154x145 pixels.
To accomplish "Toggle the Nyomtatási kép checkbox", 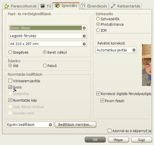I will pos(10,100).
